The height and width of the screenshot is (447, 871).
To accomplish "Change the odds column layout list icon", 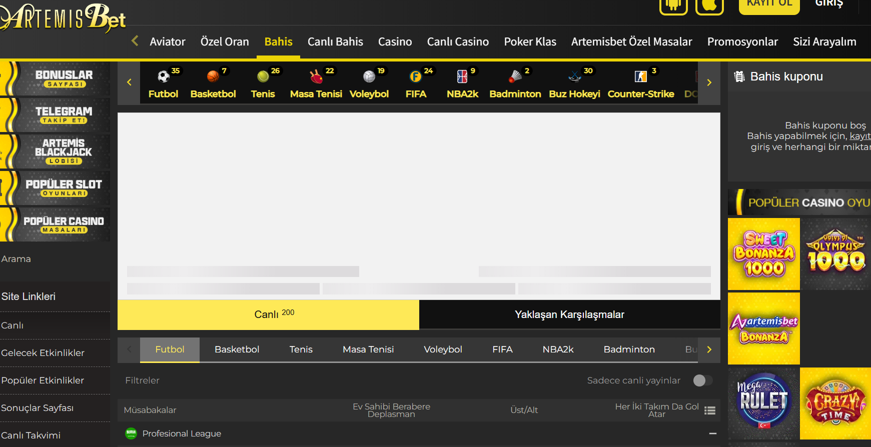I will point(709,410).
